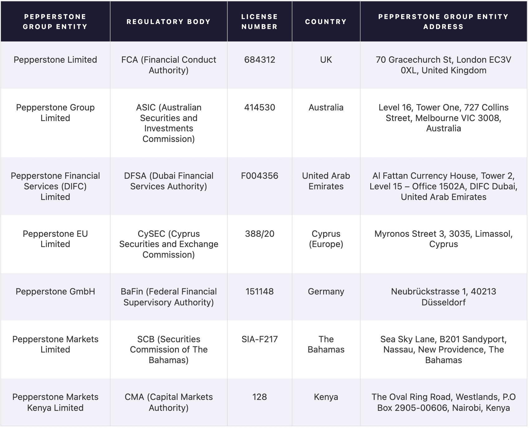This screenshot has width=529, height=428.
Task: Click the Pepperstone Financial Services (DIFC) Limited cell
Action: (55, 186)
